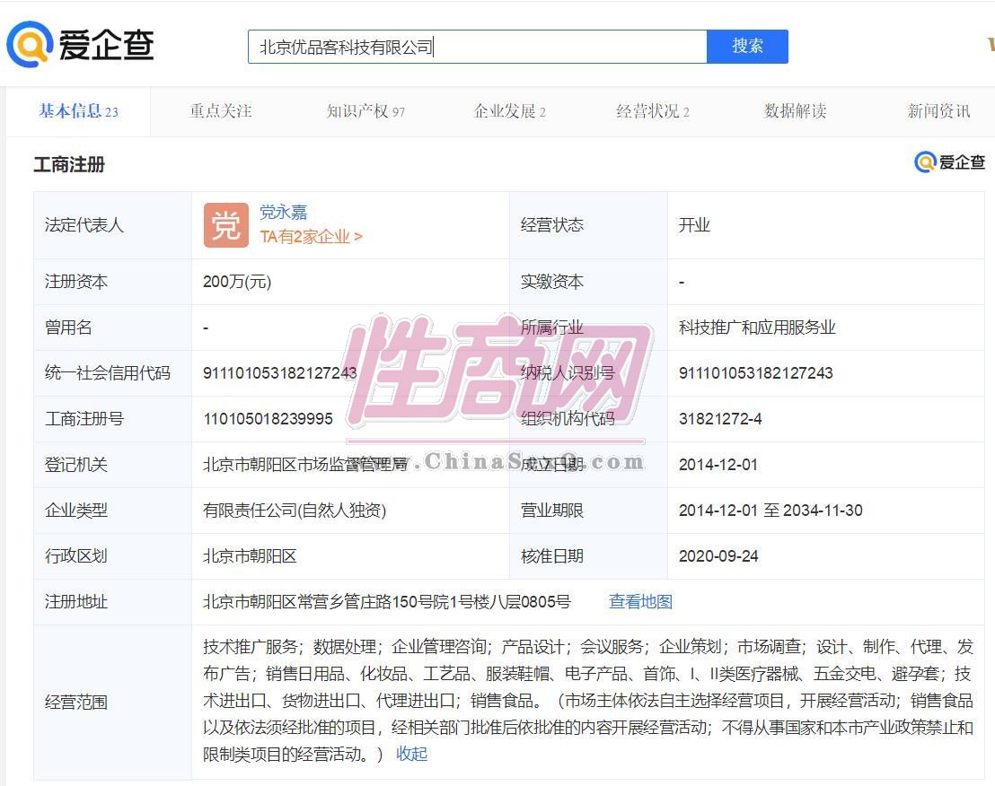This screenshot has width=995, height=786.
Task: Expand the TA有2家企业 link
Action: (311, 237)
